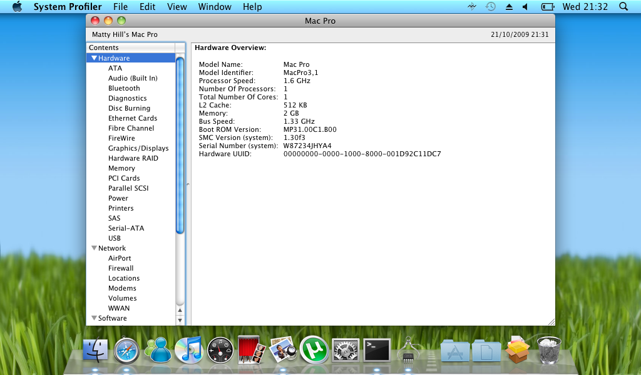Open the Time Machine menu bar icon

pos(491,6)
